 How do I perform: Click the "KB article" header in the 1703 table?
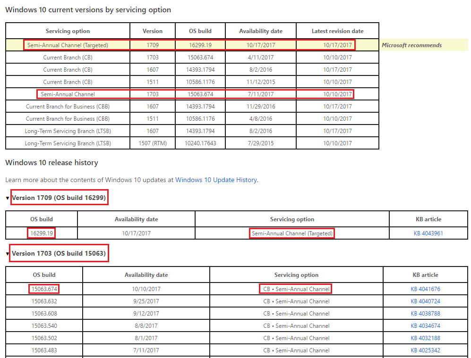click(x=425, y=275)
